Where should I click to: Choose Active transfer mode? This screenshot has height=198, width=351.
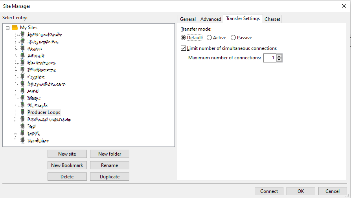(x=209, y=38)
